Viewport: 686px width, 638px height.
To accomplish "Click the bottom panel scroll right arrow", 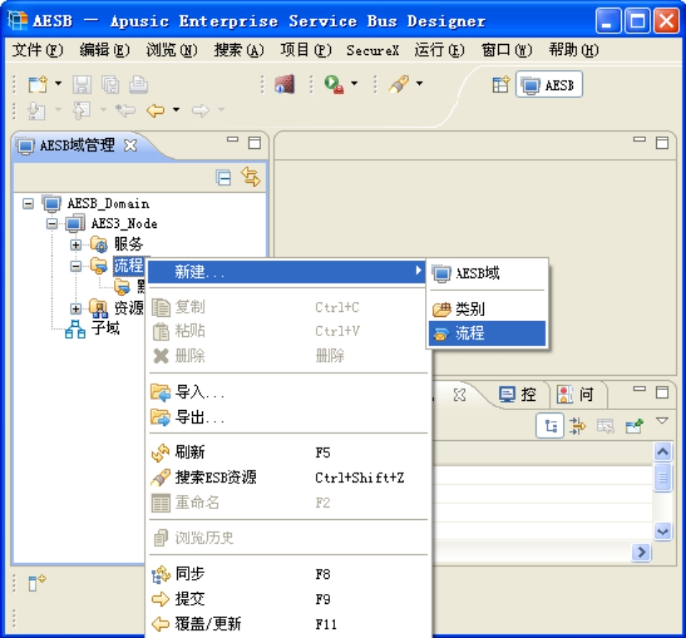I will [641, 552].
